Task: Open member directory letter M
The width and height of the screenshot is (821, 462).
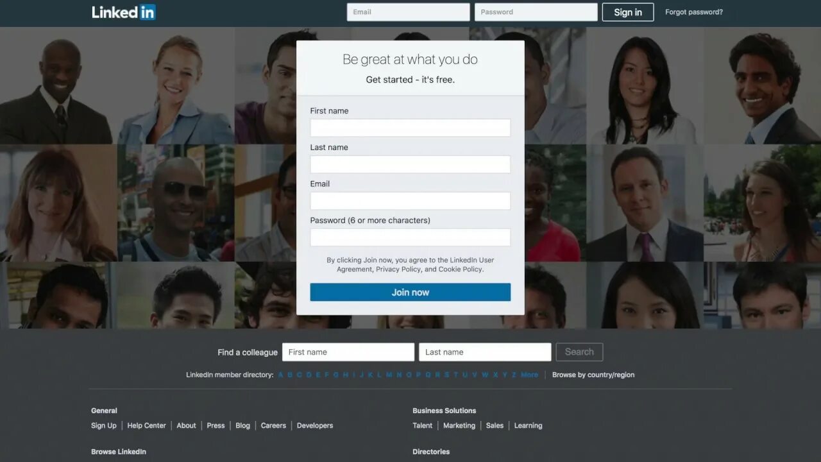Action: coord(388,375)
